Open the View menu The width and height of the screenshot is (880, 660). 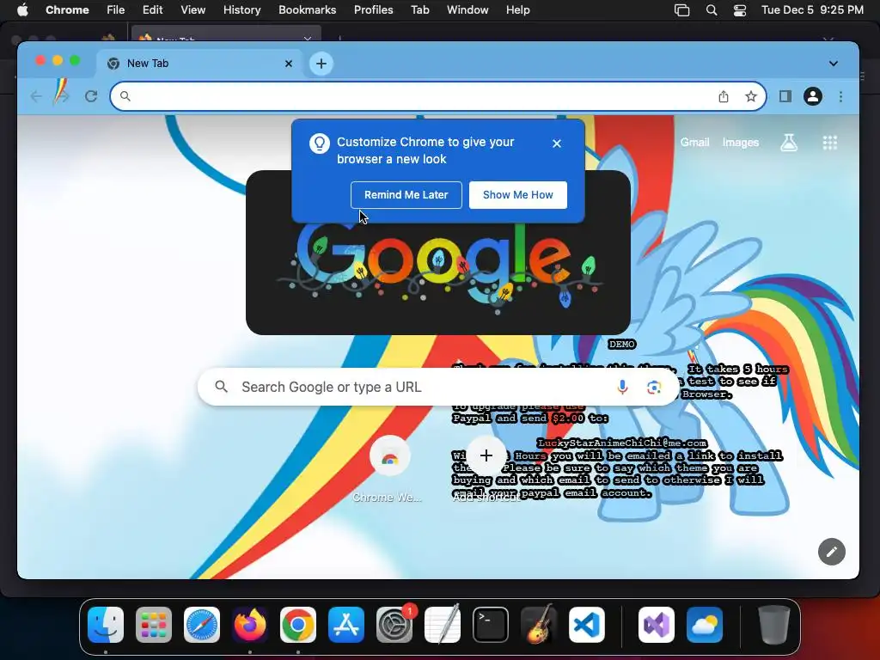click(193, 10)
